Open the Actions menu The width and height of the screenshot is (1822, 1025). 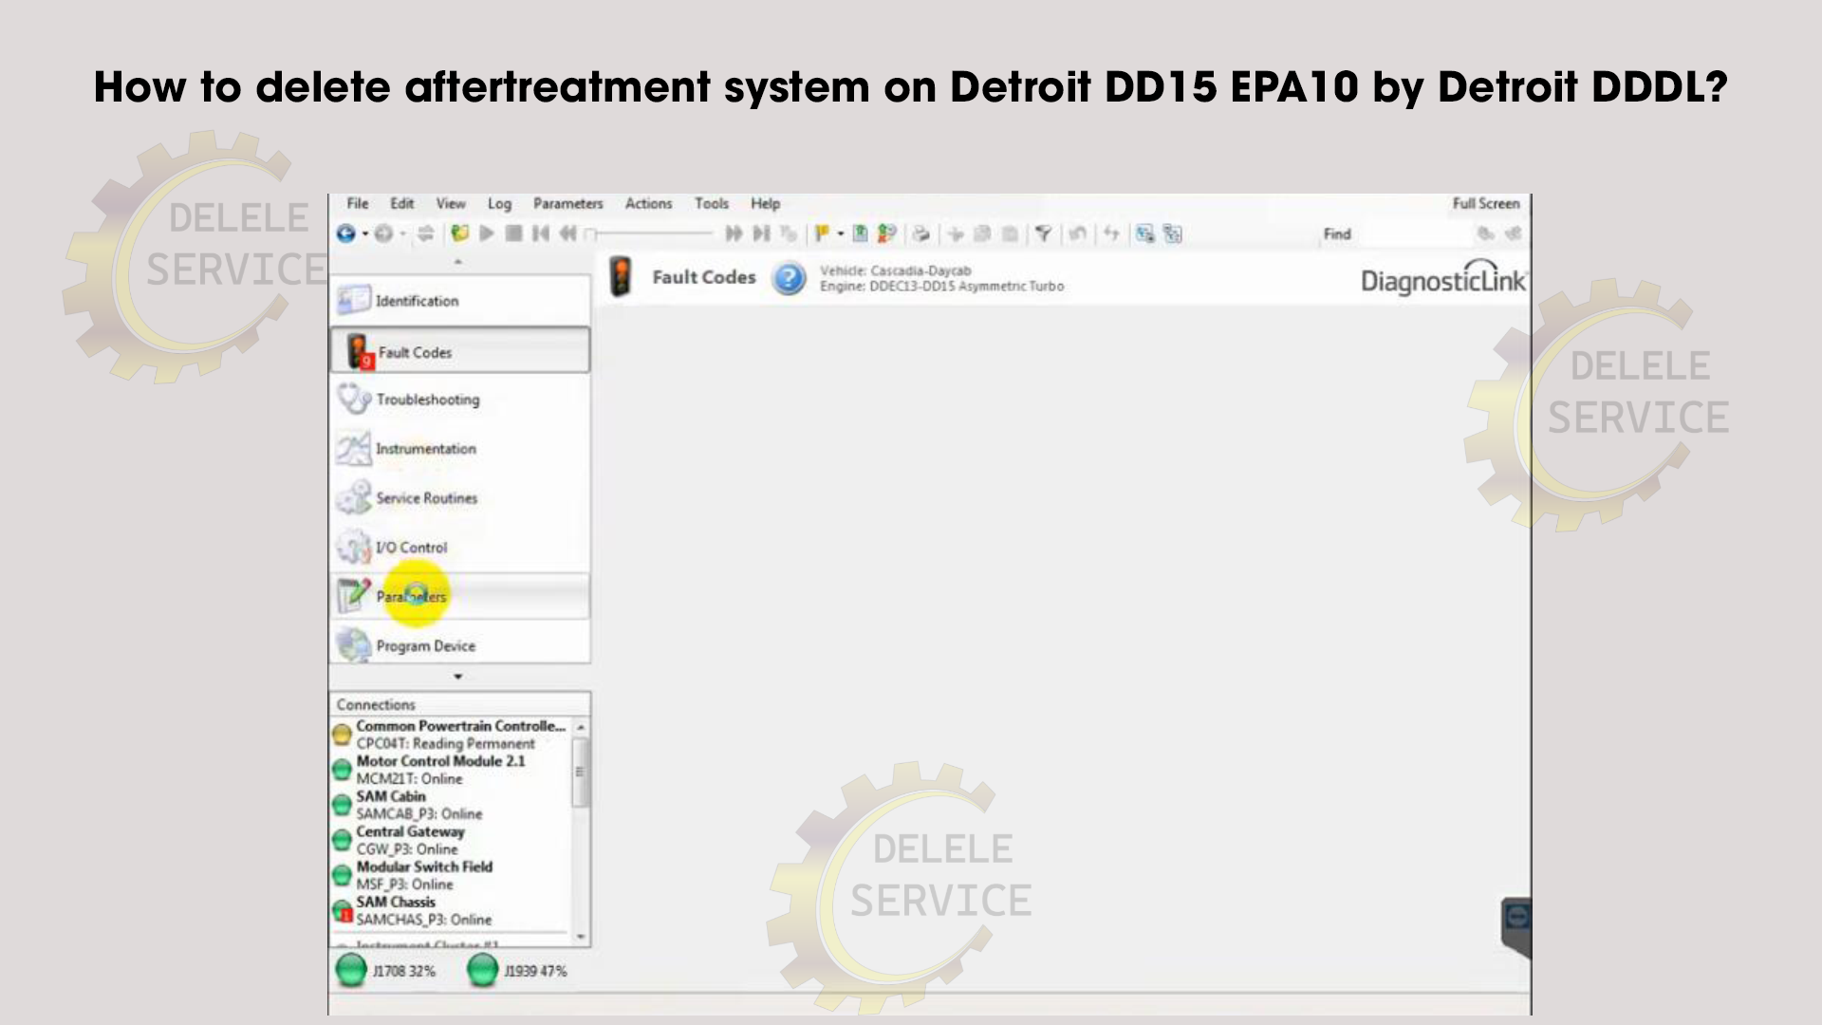coord(648,203)
